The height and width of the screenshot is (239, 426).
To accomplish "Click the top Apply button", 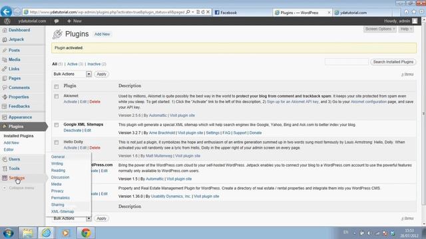I will [101, 74].
